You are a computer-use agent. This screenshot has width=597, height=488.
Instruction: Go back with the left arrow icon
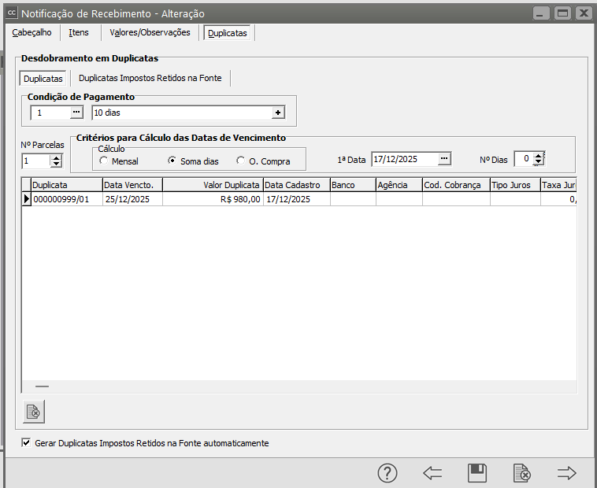coord(432,472)
